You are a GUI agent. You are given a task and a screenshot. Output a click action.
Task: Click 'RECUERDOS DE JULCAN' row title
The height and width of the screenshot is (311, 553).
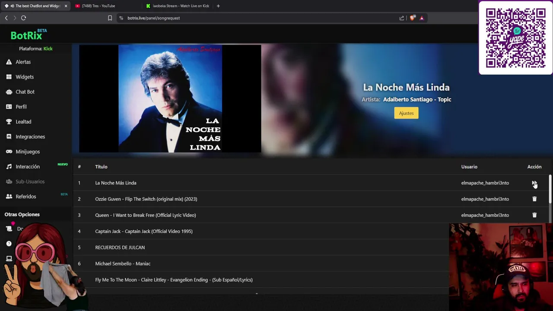(120, 248)
